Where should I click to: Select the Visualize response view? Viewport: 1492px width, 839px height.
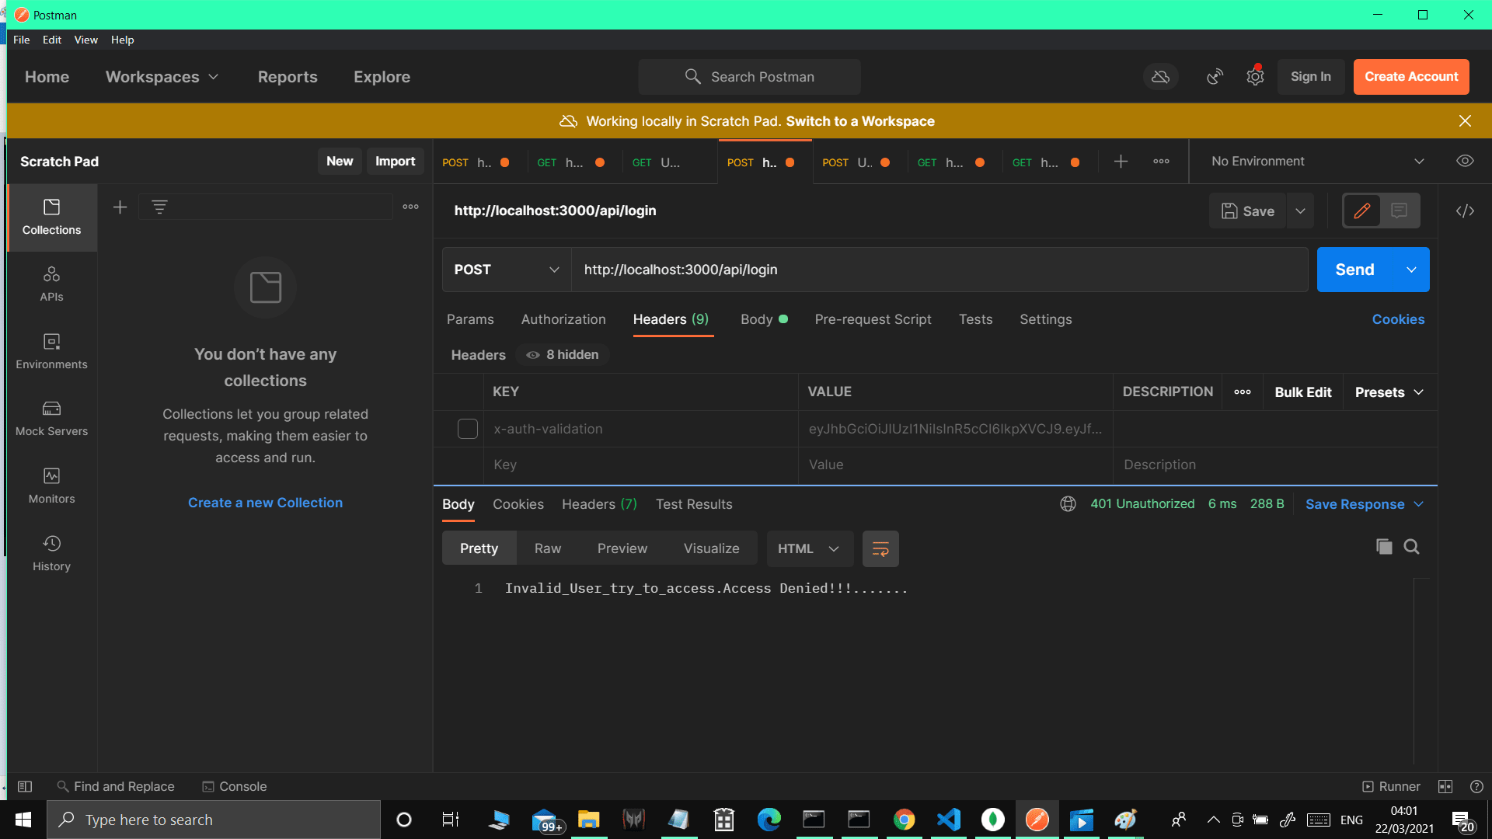click(x=712, y=548)
